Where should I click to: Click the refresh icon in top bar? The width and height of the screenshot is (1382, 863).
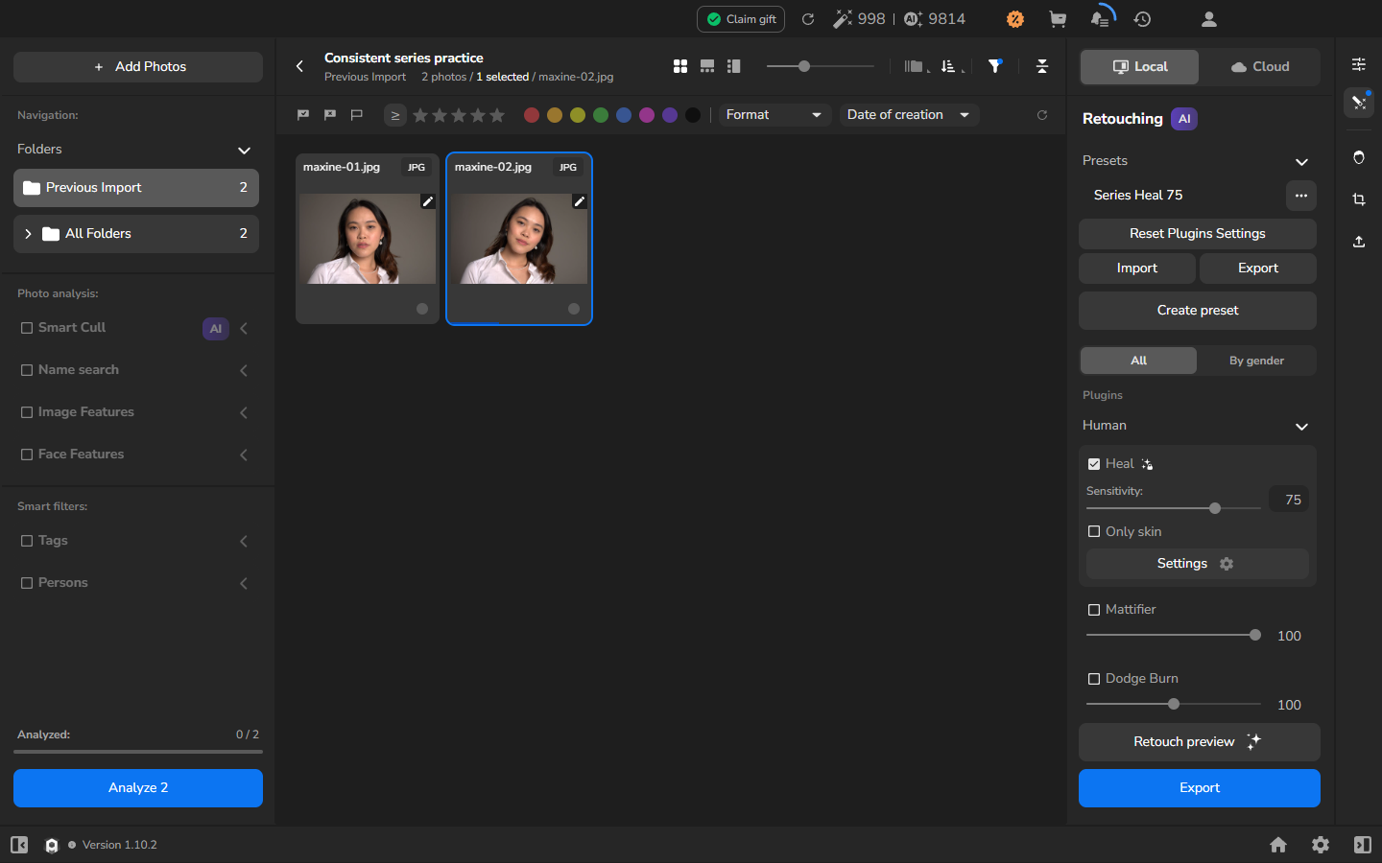(x=808, y=19)
